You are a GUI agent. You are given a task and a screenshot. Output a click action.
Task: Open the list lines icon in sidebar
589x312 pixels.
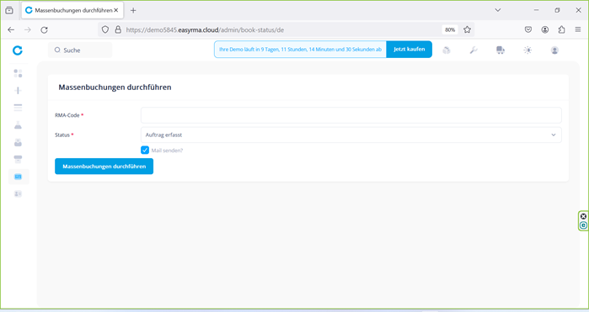[x=18, y=108]
